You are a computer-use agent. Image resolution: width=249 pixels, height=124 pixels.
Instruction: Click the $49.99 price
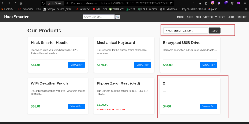tap(36, 65)
